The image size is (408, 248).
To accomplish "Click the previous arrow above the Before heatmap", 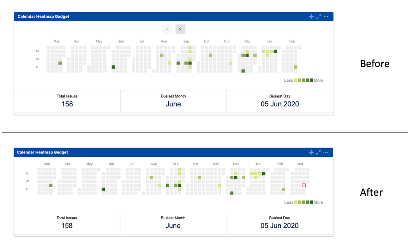I will [167, 29].
